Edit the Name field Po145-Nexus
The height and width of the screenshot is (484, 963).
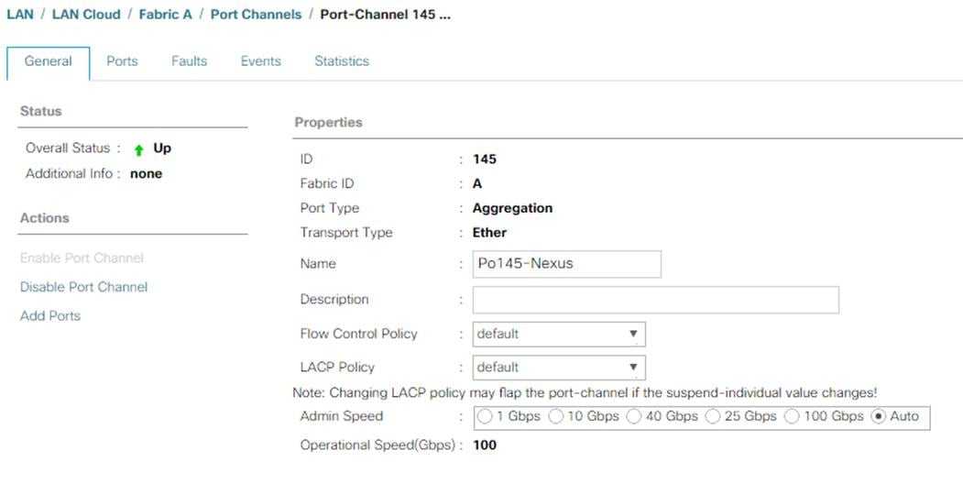[567, 263]
